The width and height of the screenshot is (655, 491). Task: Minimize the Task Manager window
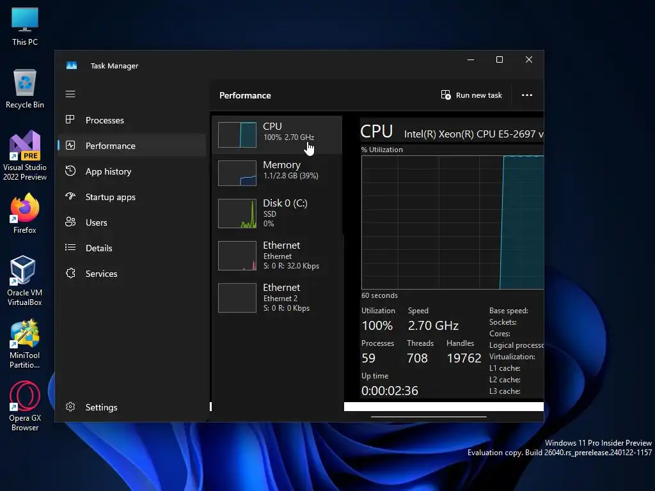[471, 59]
